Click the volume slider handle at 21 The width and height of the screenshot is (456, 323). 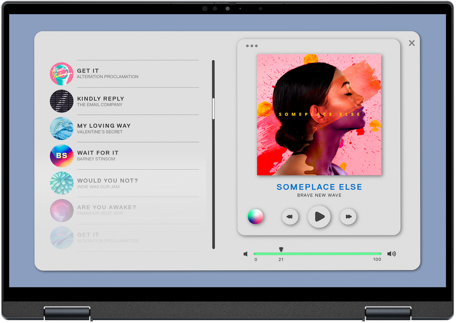281,250
